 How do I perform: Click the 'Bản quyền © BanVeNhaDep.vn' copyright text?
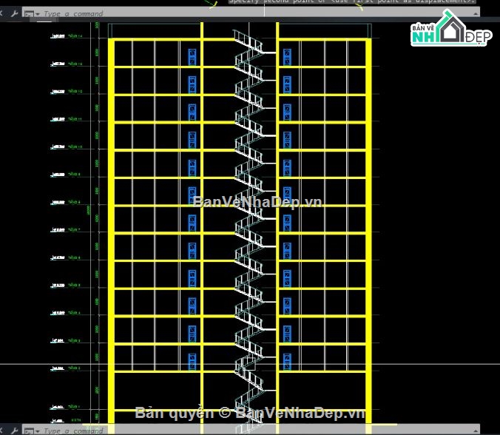point(250,413)
